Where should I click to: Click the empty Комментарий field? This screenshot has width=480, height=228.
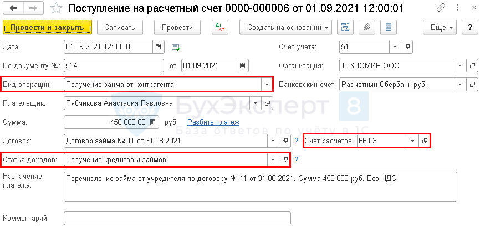pyautogui.click(x=177, y=218)
